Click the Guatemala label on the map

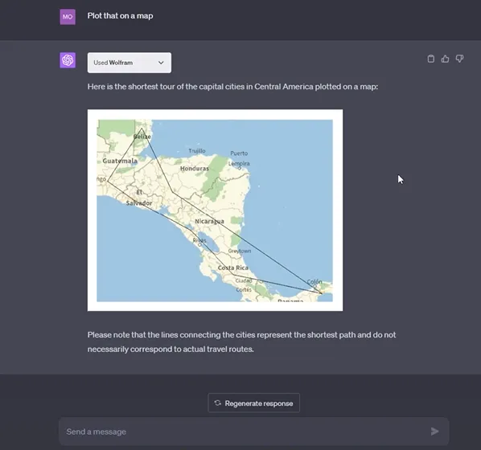[120, 161]
